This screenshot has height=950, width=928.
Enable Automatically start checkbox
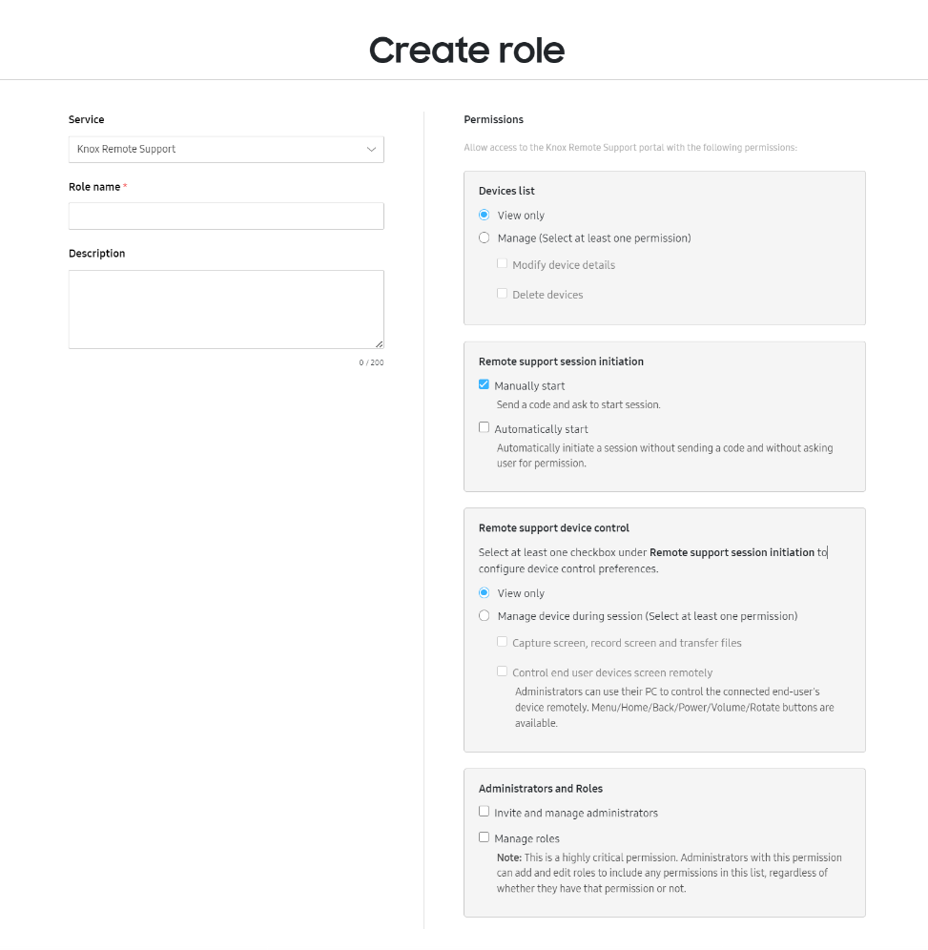click(485, 428)
